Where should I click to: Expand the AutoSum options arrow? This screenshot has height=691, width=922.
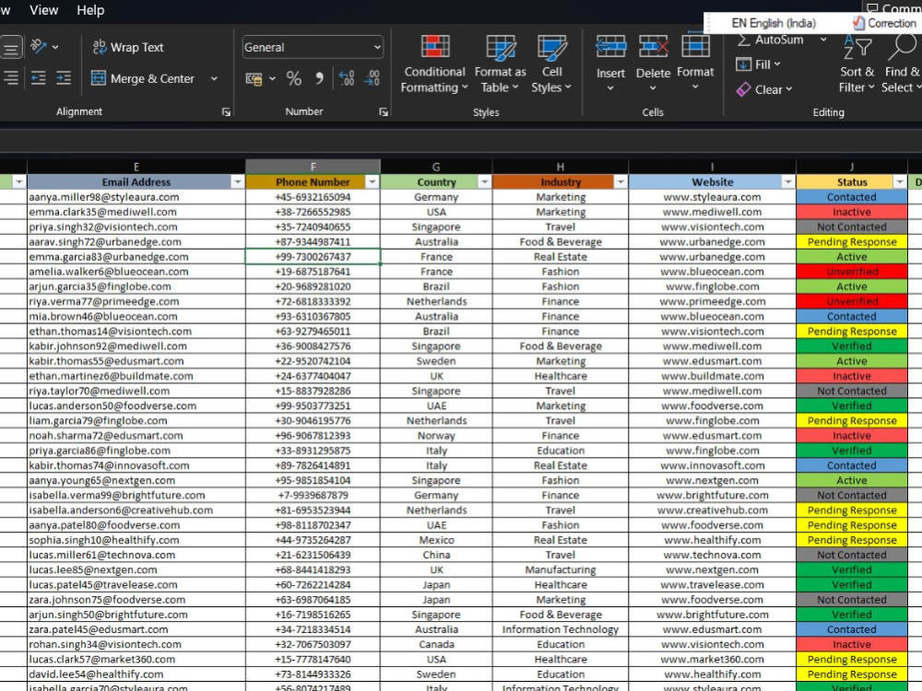(823, 40)
